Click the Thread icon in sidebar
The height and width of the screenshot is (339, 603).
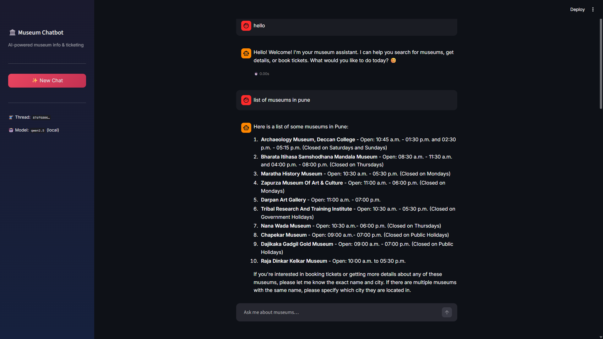11,117
